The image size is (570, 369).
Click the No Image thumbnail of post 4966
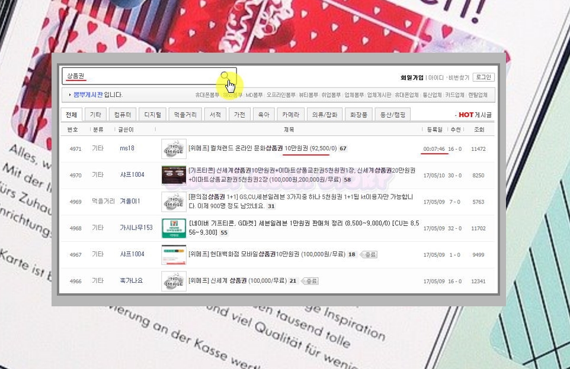pyautogui.click(x=174, y=281)
